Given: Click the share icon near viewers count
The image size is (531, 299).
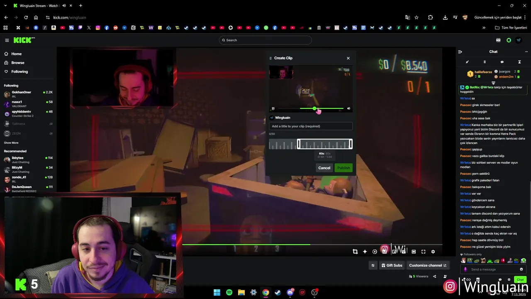Looking at the screenshot, I should 435,277.
